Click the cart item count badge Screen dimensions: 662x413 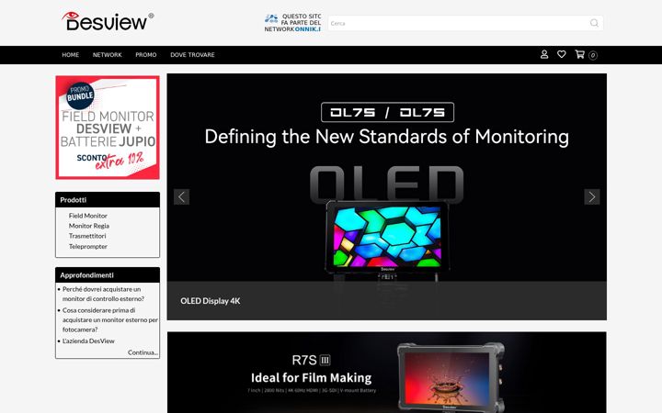point(593,55)
